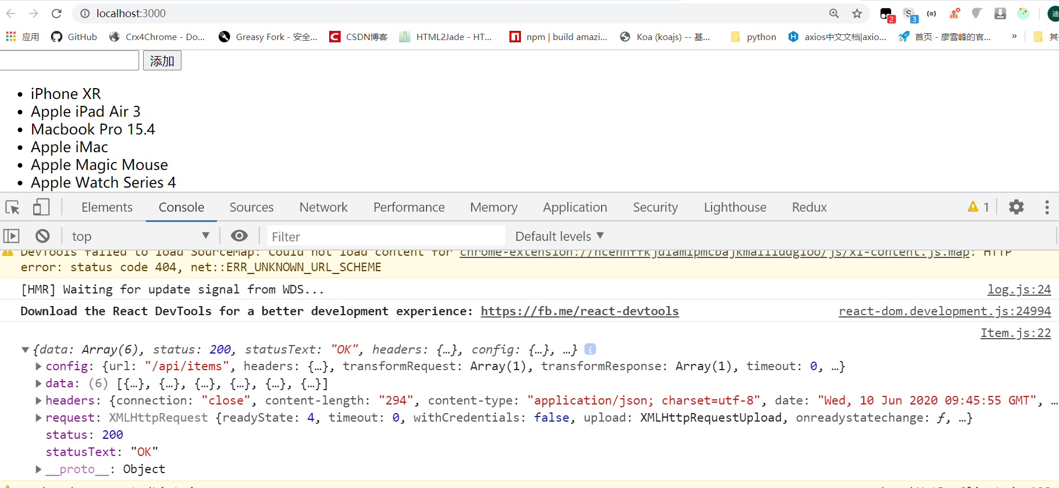Viewport: 1059px width, 488px height.
Task: Open the Apps grid shortcut in bookmarks bar
Action: [x=22, y=37]
